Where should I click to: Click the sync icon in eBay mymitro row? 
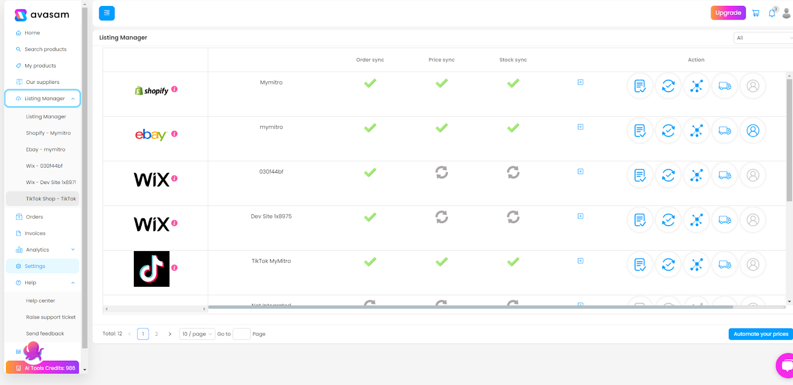(668, 130)
